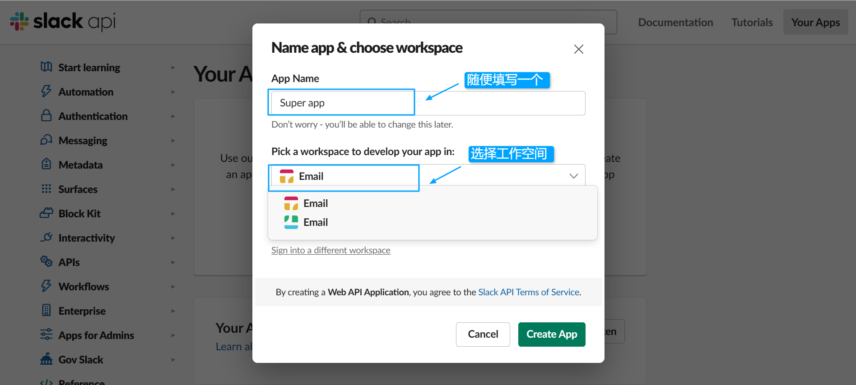Viewport: 856px width, 385px height.
Task: Click the Surfaces grid icon
Action: tap(46, 189)
